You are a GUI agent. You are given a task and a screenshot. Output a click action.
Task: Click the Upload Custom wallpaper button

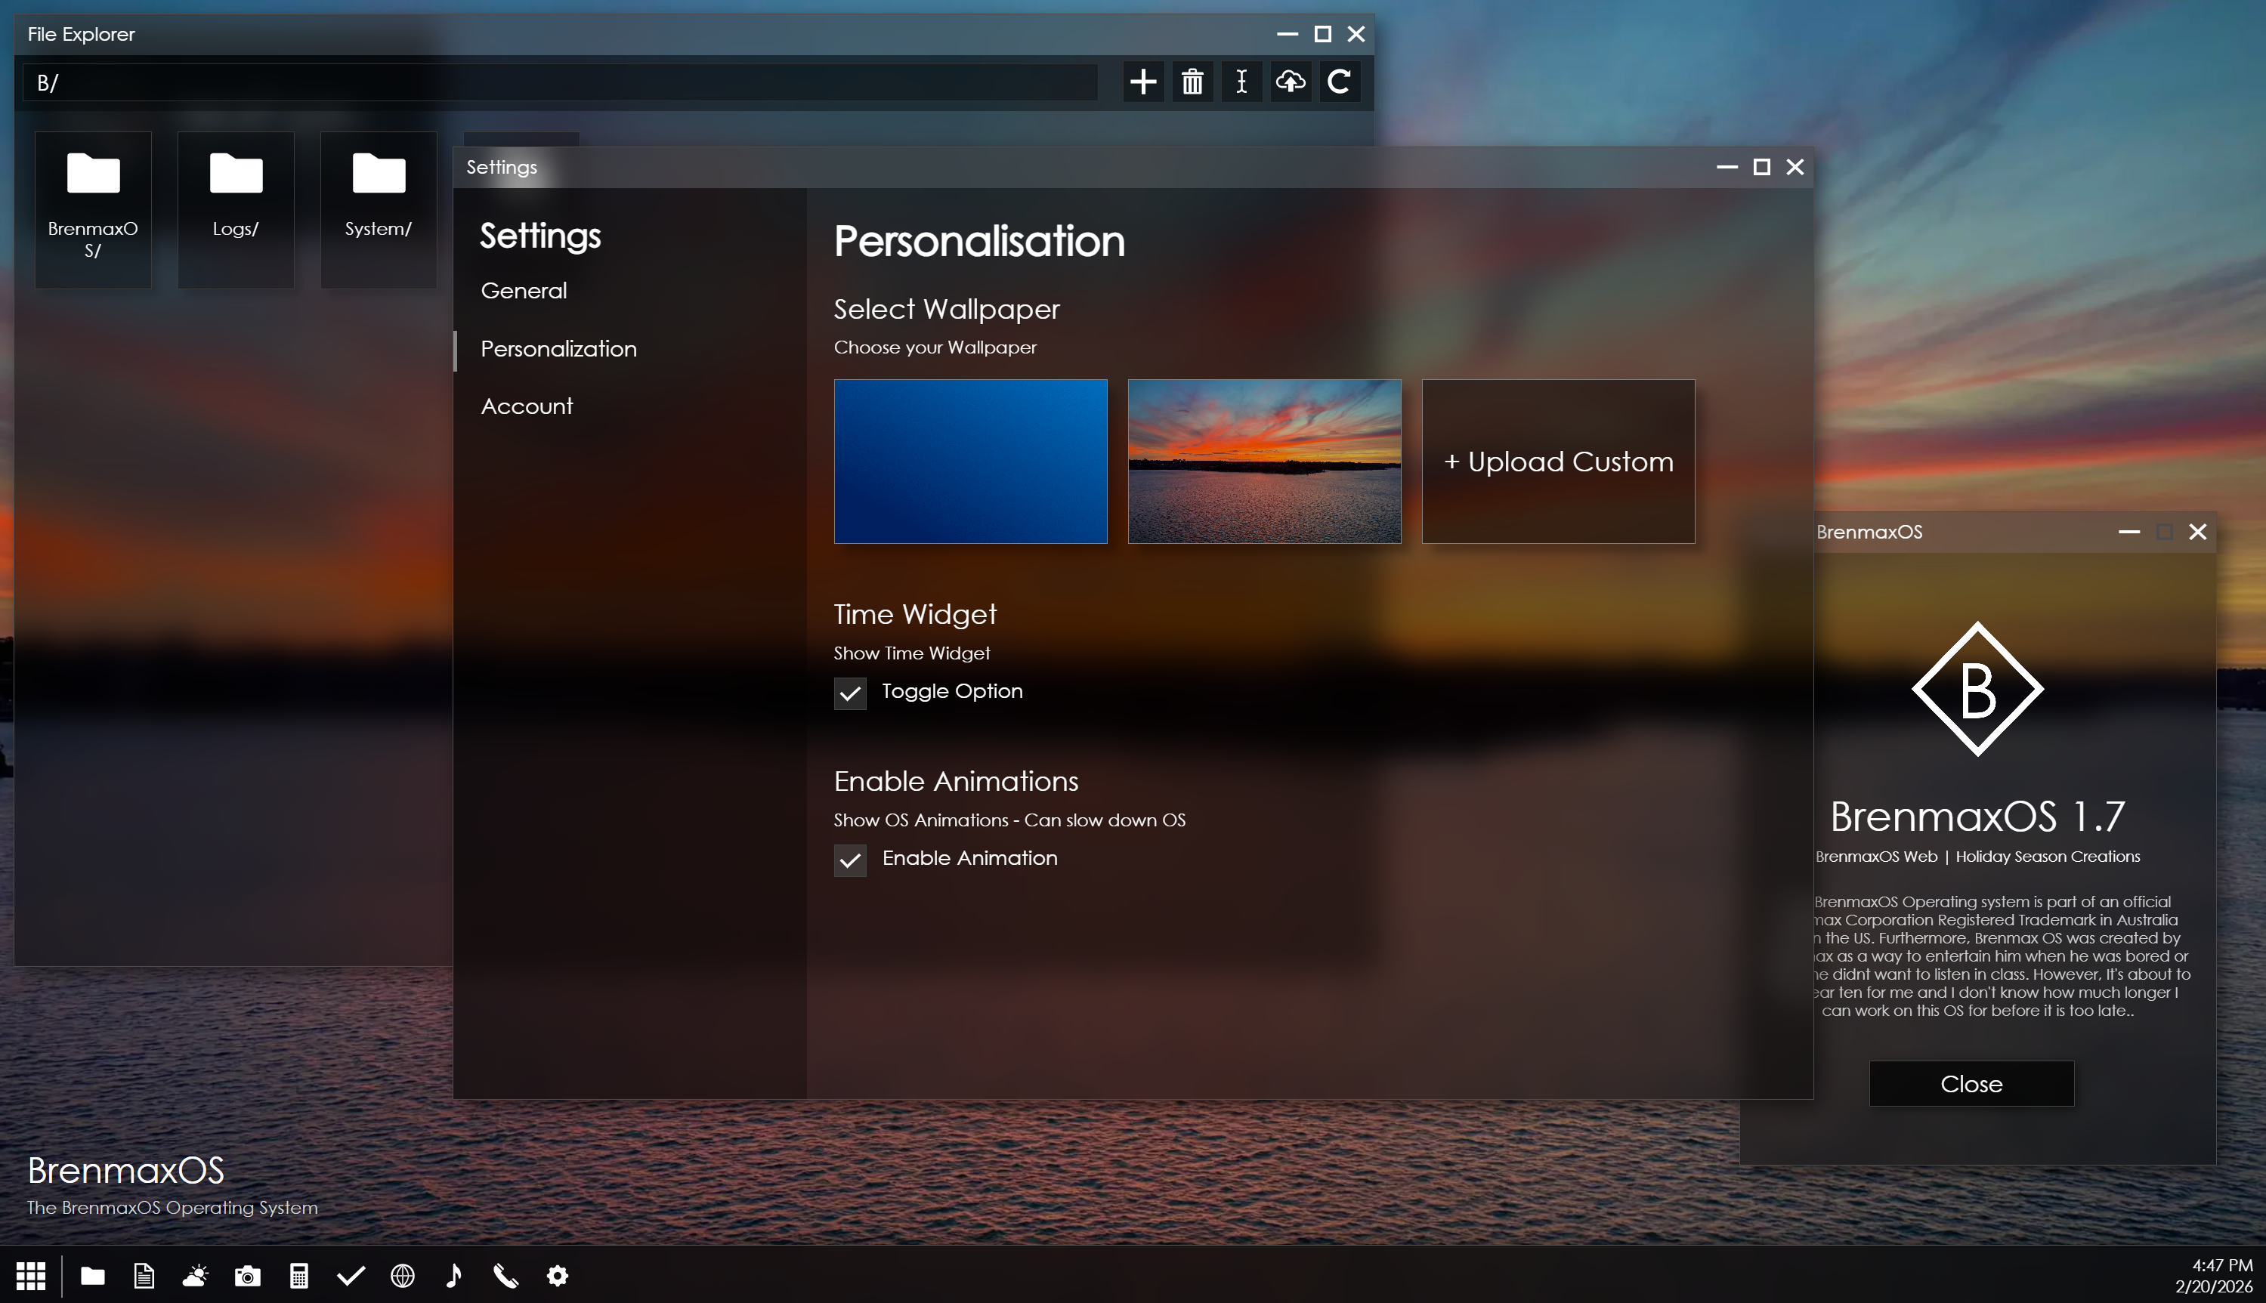click(x=1558, y=461)
